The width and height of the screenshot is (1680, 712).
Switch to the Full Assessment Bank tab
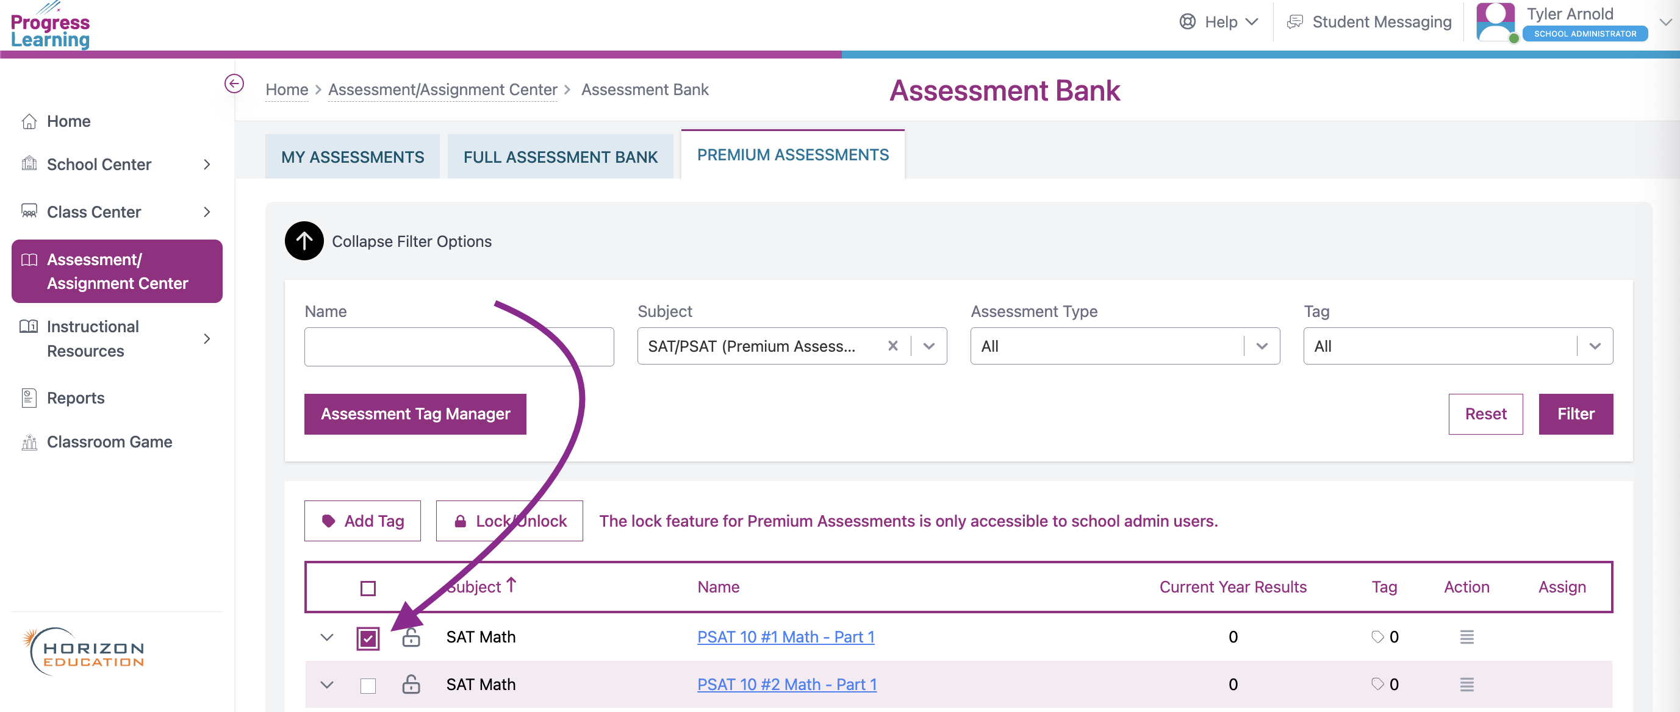[x=560, y=156]
